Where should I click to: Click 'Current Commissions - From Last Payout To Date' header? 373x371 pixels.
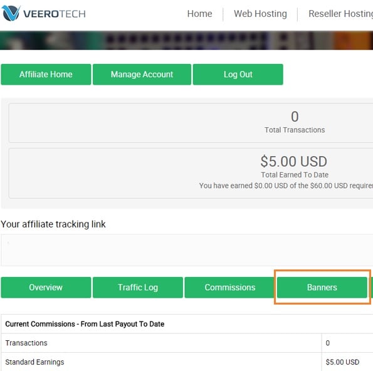85,324
